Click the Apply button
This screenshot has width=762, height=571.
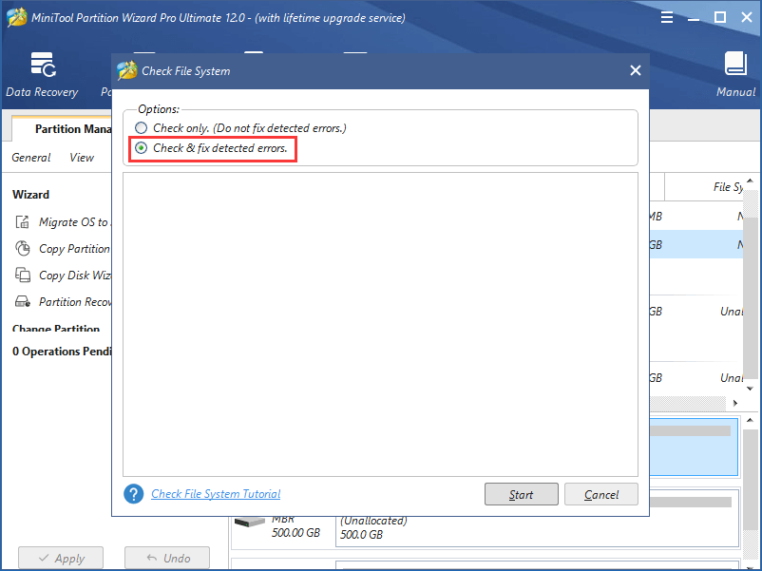click(x=61, y=558)
